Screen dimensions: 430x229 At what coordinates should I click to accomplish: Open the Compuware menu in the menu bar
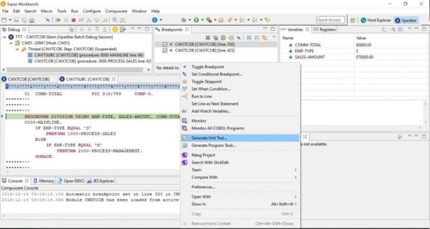point(116,11)
